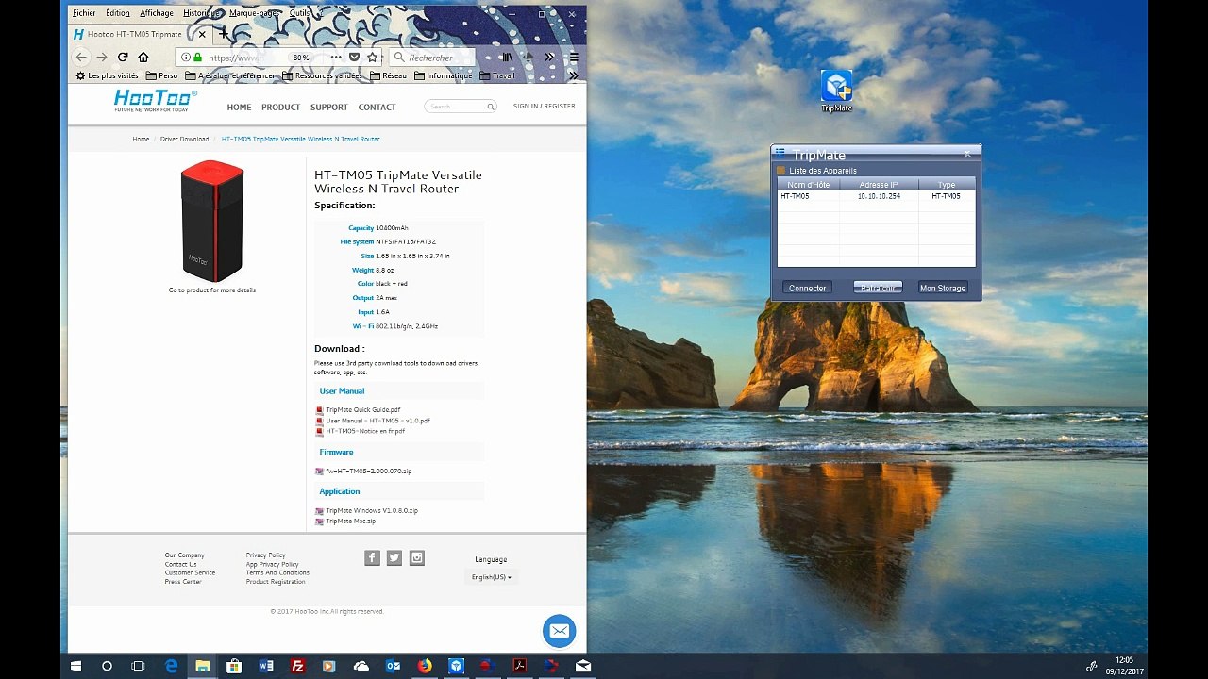Save page to Pocket

point(354,58)
